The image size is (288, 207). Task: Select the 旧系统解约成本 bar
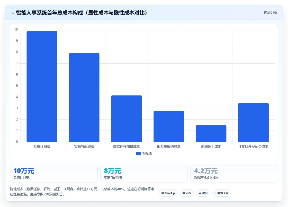point(169,126)
